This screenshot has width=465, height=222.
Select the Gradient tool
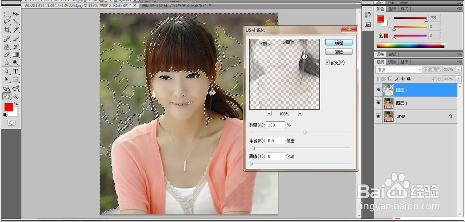click(x=16, y=55)
